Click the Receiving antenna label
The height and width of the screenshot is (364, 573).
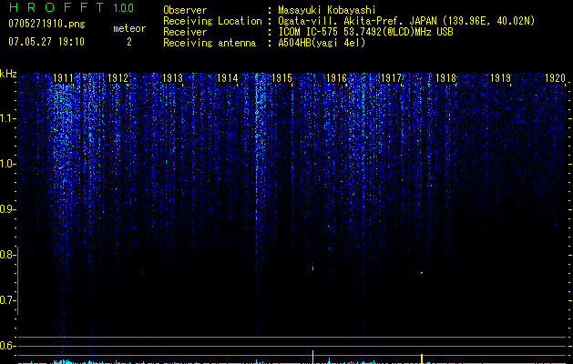210,43
